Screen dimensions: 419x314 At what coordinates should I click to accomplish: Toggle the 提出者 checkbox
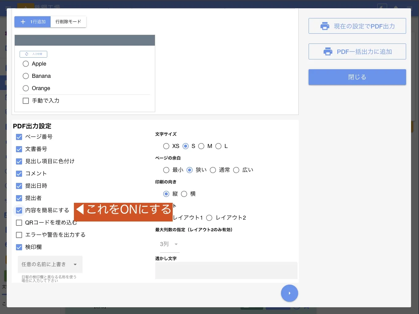coord(19,198)
